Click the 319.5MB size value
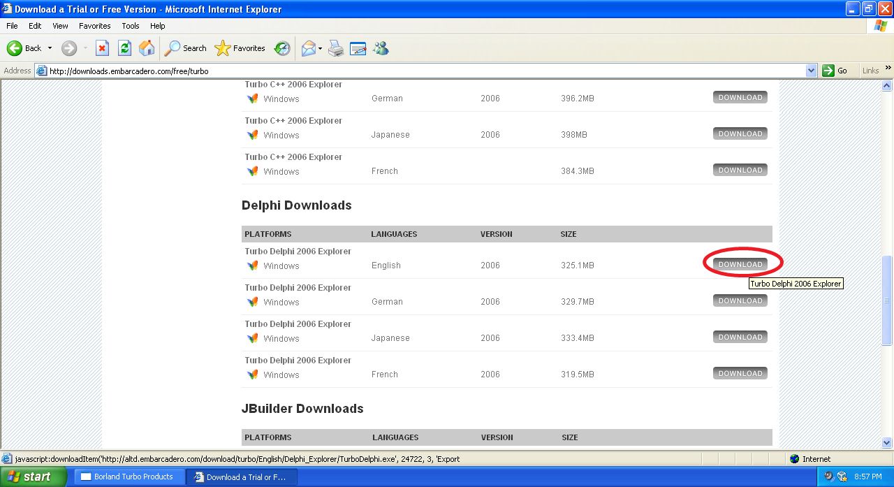This screenshot has height=487, width=894. point(577,375)
